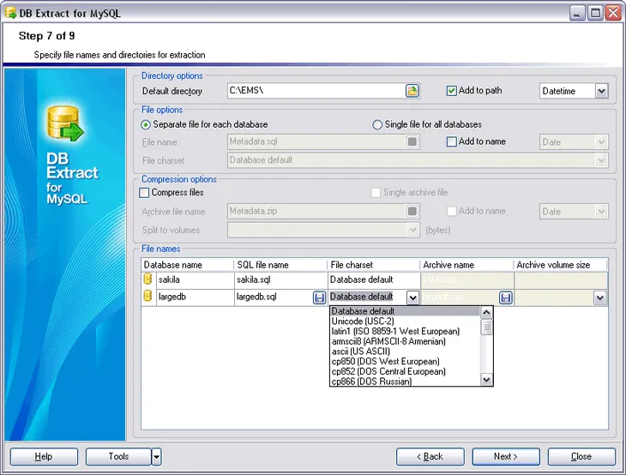
Task: Open the Datetime dropdown in Directory options
Action: click(601, 91)
